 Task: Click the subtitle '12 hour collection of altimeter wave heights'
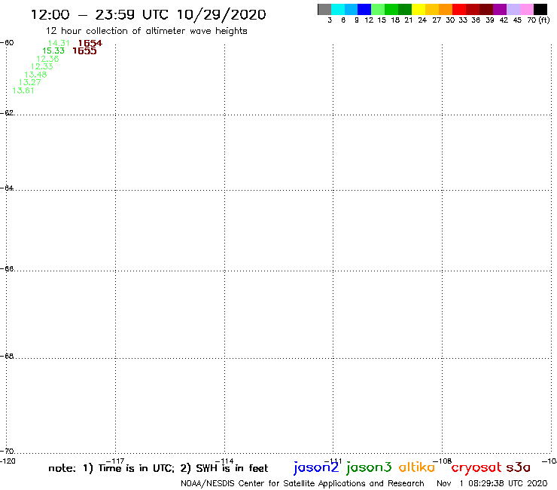(x=147, y=31)
